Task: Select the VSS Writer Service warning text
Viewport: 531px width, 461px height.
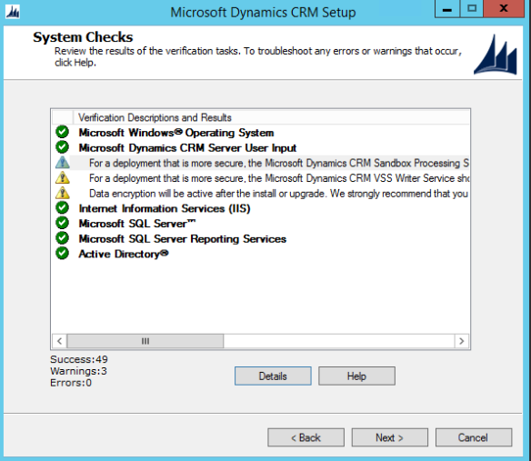Action: point(279,178)
